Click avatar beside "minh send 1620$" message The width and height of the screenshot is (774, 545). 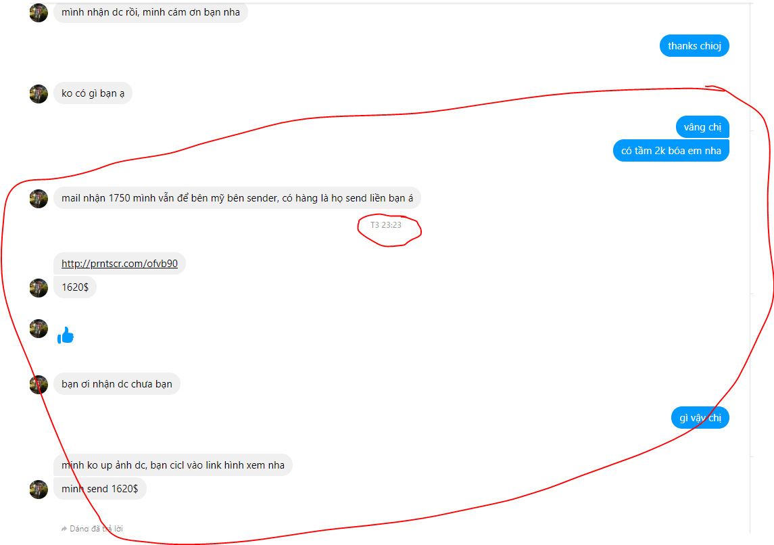(39, 490)
